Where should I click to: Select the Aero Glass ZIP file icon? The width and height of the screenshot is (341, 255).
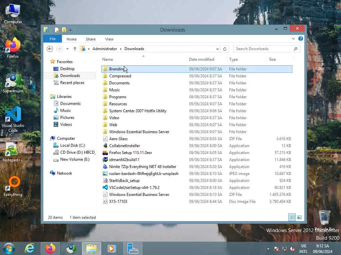click(105, 138)
